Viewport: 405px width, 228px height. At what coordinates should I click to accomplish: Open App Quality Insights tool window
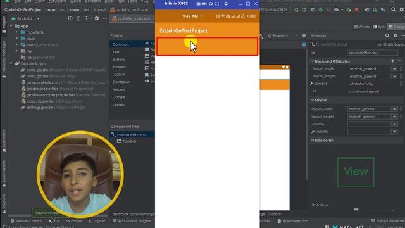(x=132, y=221)
